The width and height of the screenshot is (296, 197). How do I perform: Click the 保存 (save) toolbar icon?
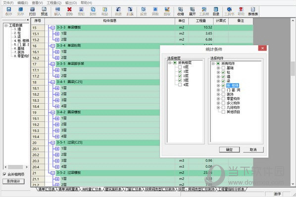9,11
